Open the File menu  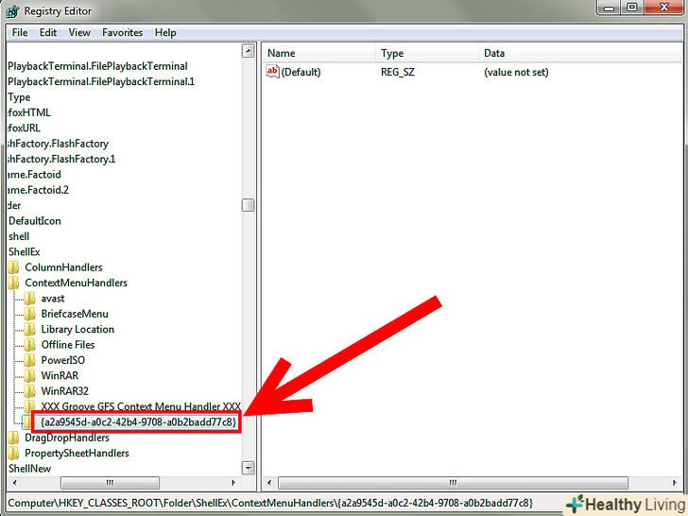(20, 32)
